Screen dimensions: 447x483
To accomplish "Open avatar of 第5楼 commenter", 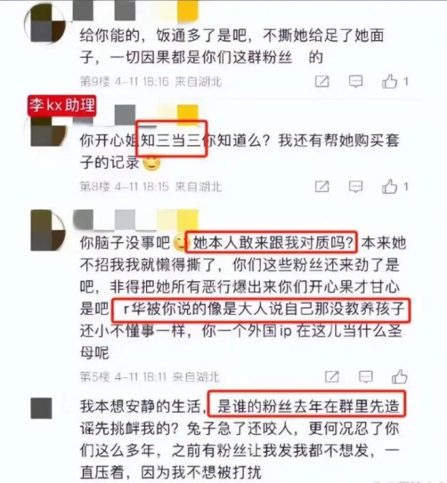I will (x=48, y=230).
